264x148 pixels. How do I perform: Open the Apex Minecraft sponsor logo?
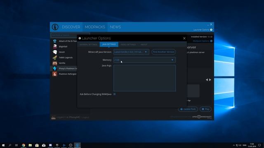coord(202,117)
